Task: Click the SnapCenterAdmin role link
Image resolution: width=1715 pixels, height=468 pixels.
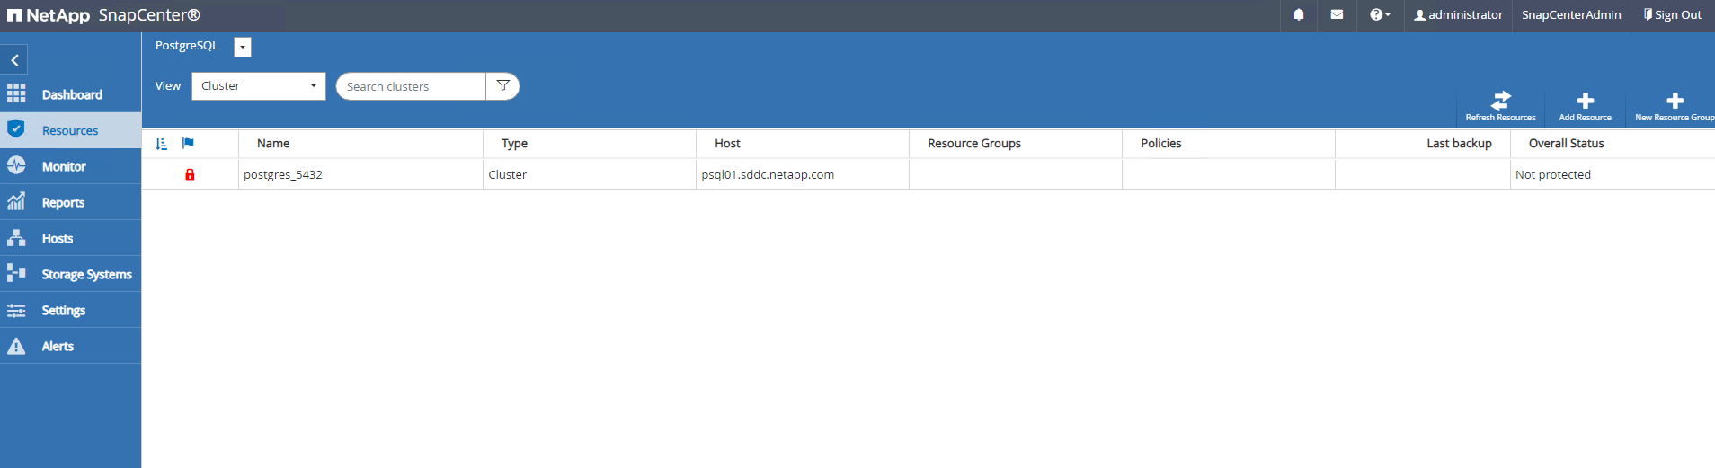Action: pyautogui.click(x=1571, y=14)
